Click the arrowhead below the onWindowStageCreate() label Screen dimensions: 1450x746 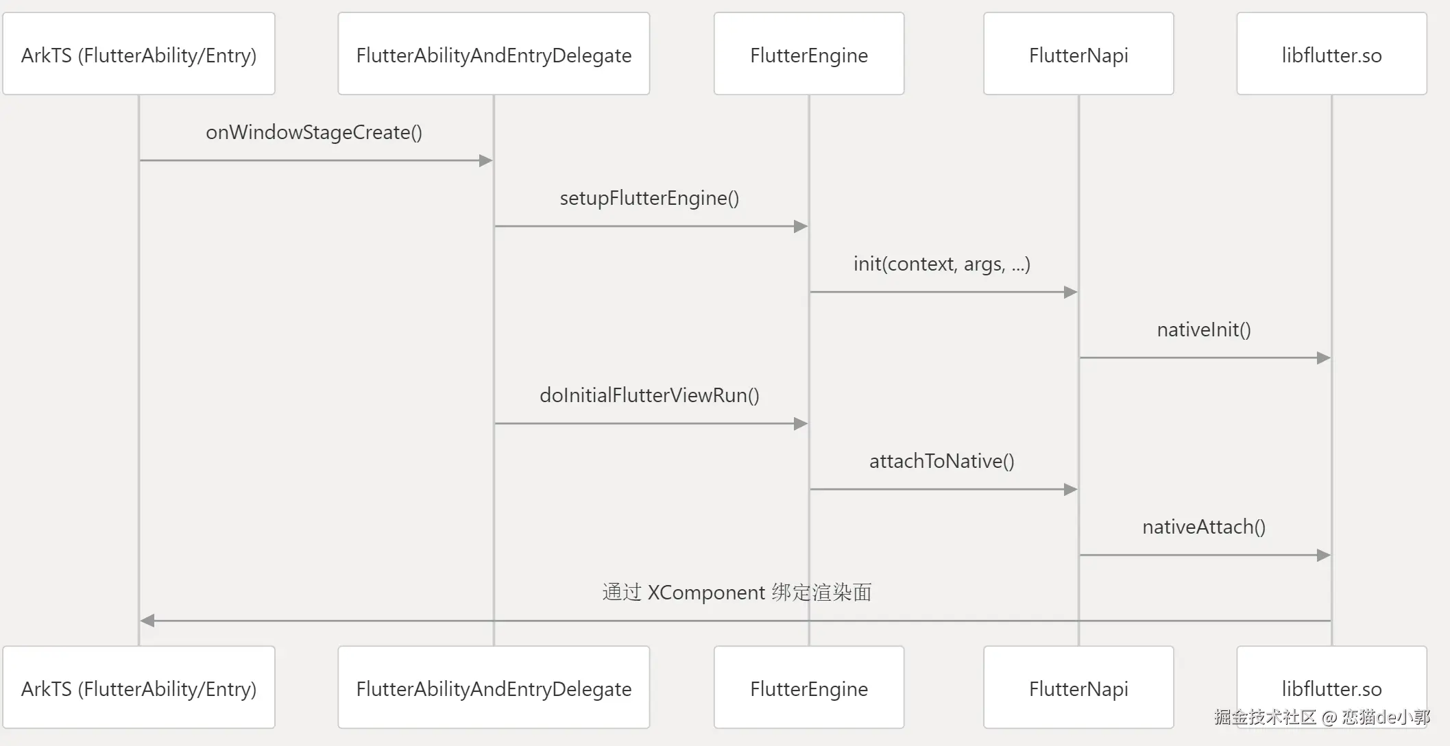coord(486,161)
